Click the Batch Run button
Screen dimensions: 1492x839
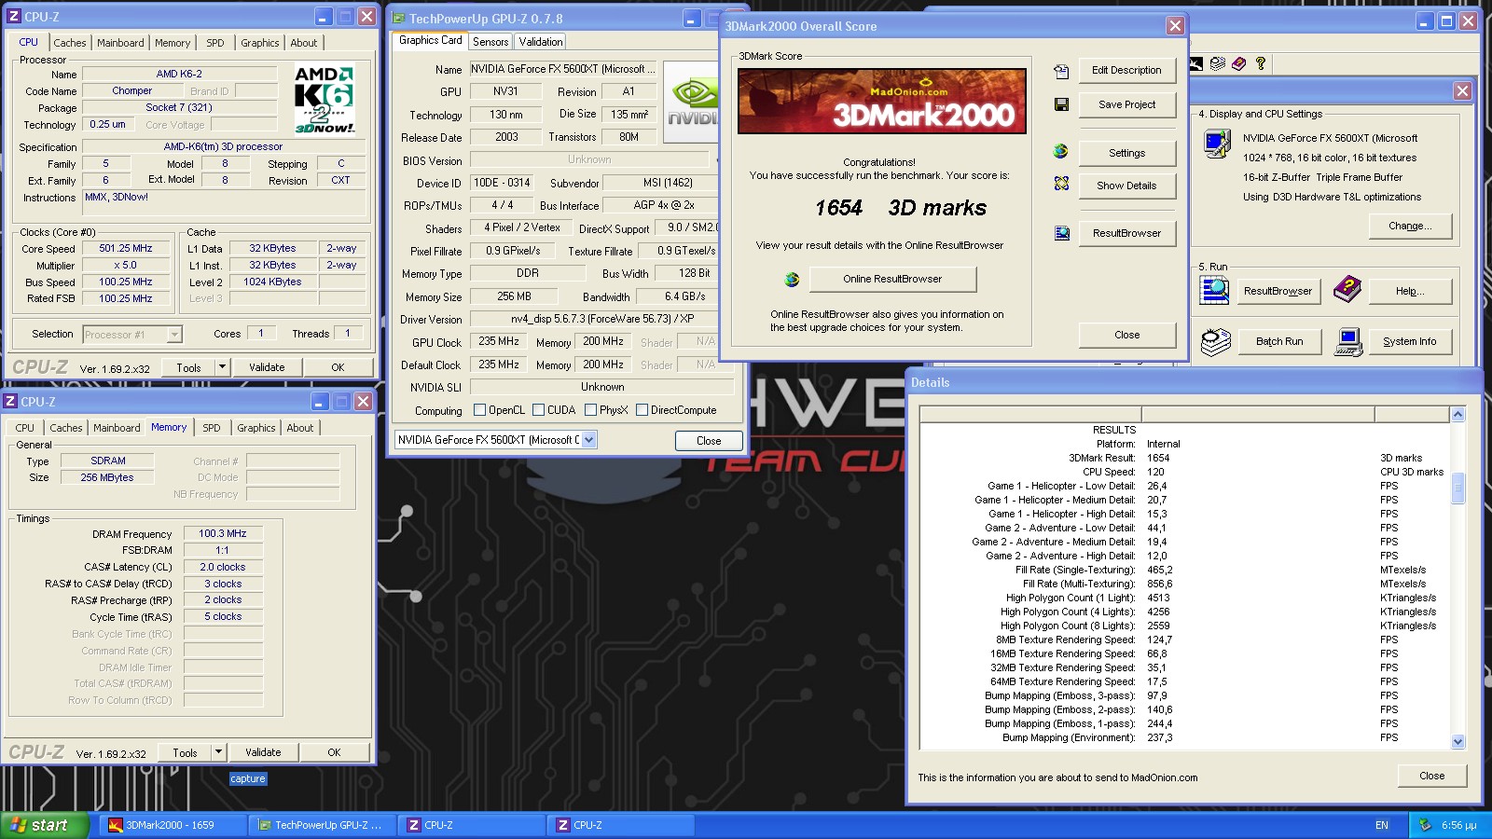coord(1279,341)
